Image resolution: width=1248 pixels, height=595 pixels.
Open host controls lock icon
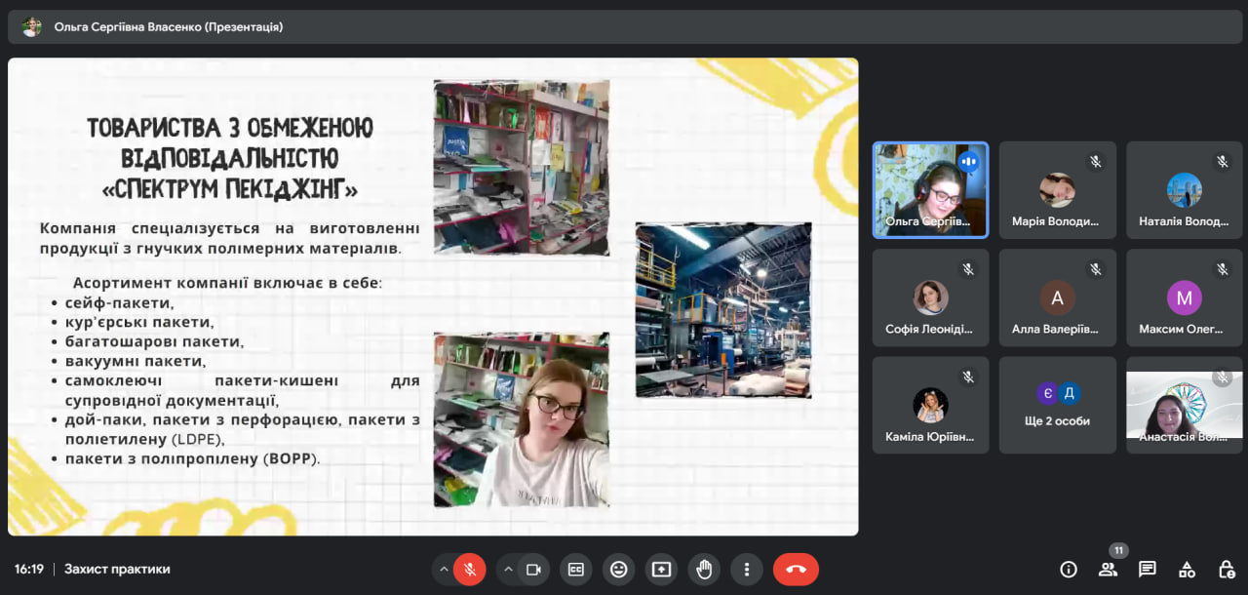1227,570
